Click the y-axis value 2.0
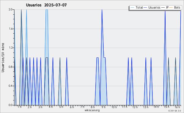This screenshot has width=184, height=113. pos(10,9)
